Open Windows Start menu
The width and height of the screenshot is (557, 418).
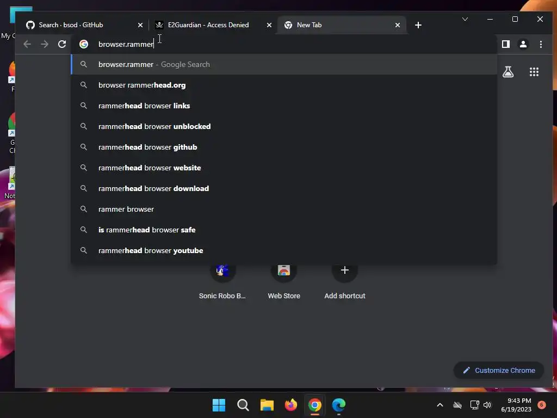click(219, 405)
